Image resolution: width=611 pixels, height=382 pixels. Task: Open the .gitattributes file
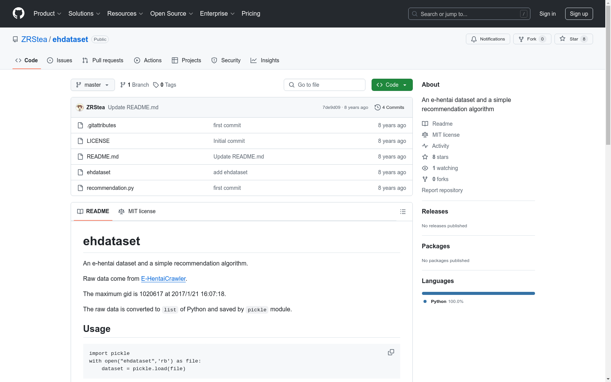coord(101,125)
